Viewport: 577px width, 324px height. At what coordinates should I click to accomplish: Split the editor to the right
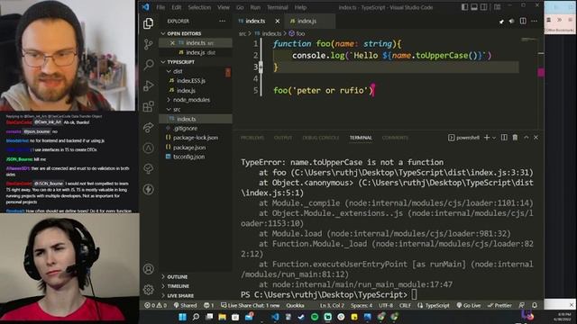point(523,22)
